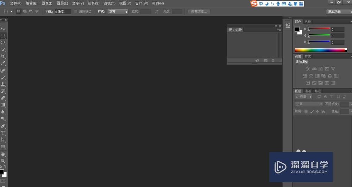The width and height of the screenshot is (352, 187).
Task: Select the Blur tool
Action: [3, 112]
